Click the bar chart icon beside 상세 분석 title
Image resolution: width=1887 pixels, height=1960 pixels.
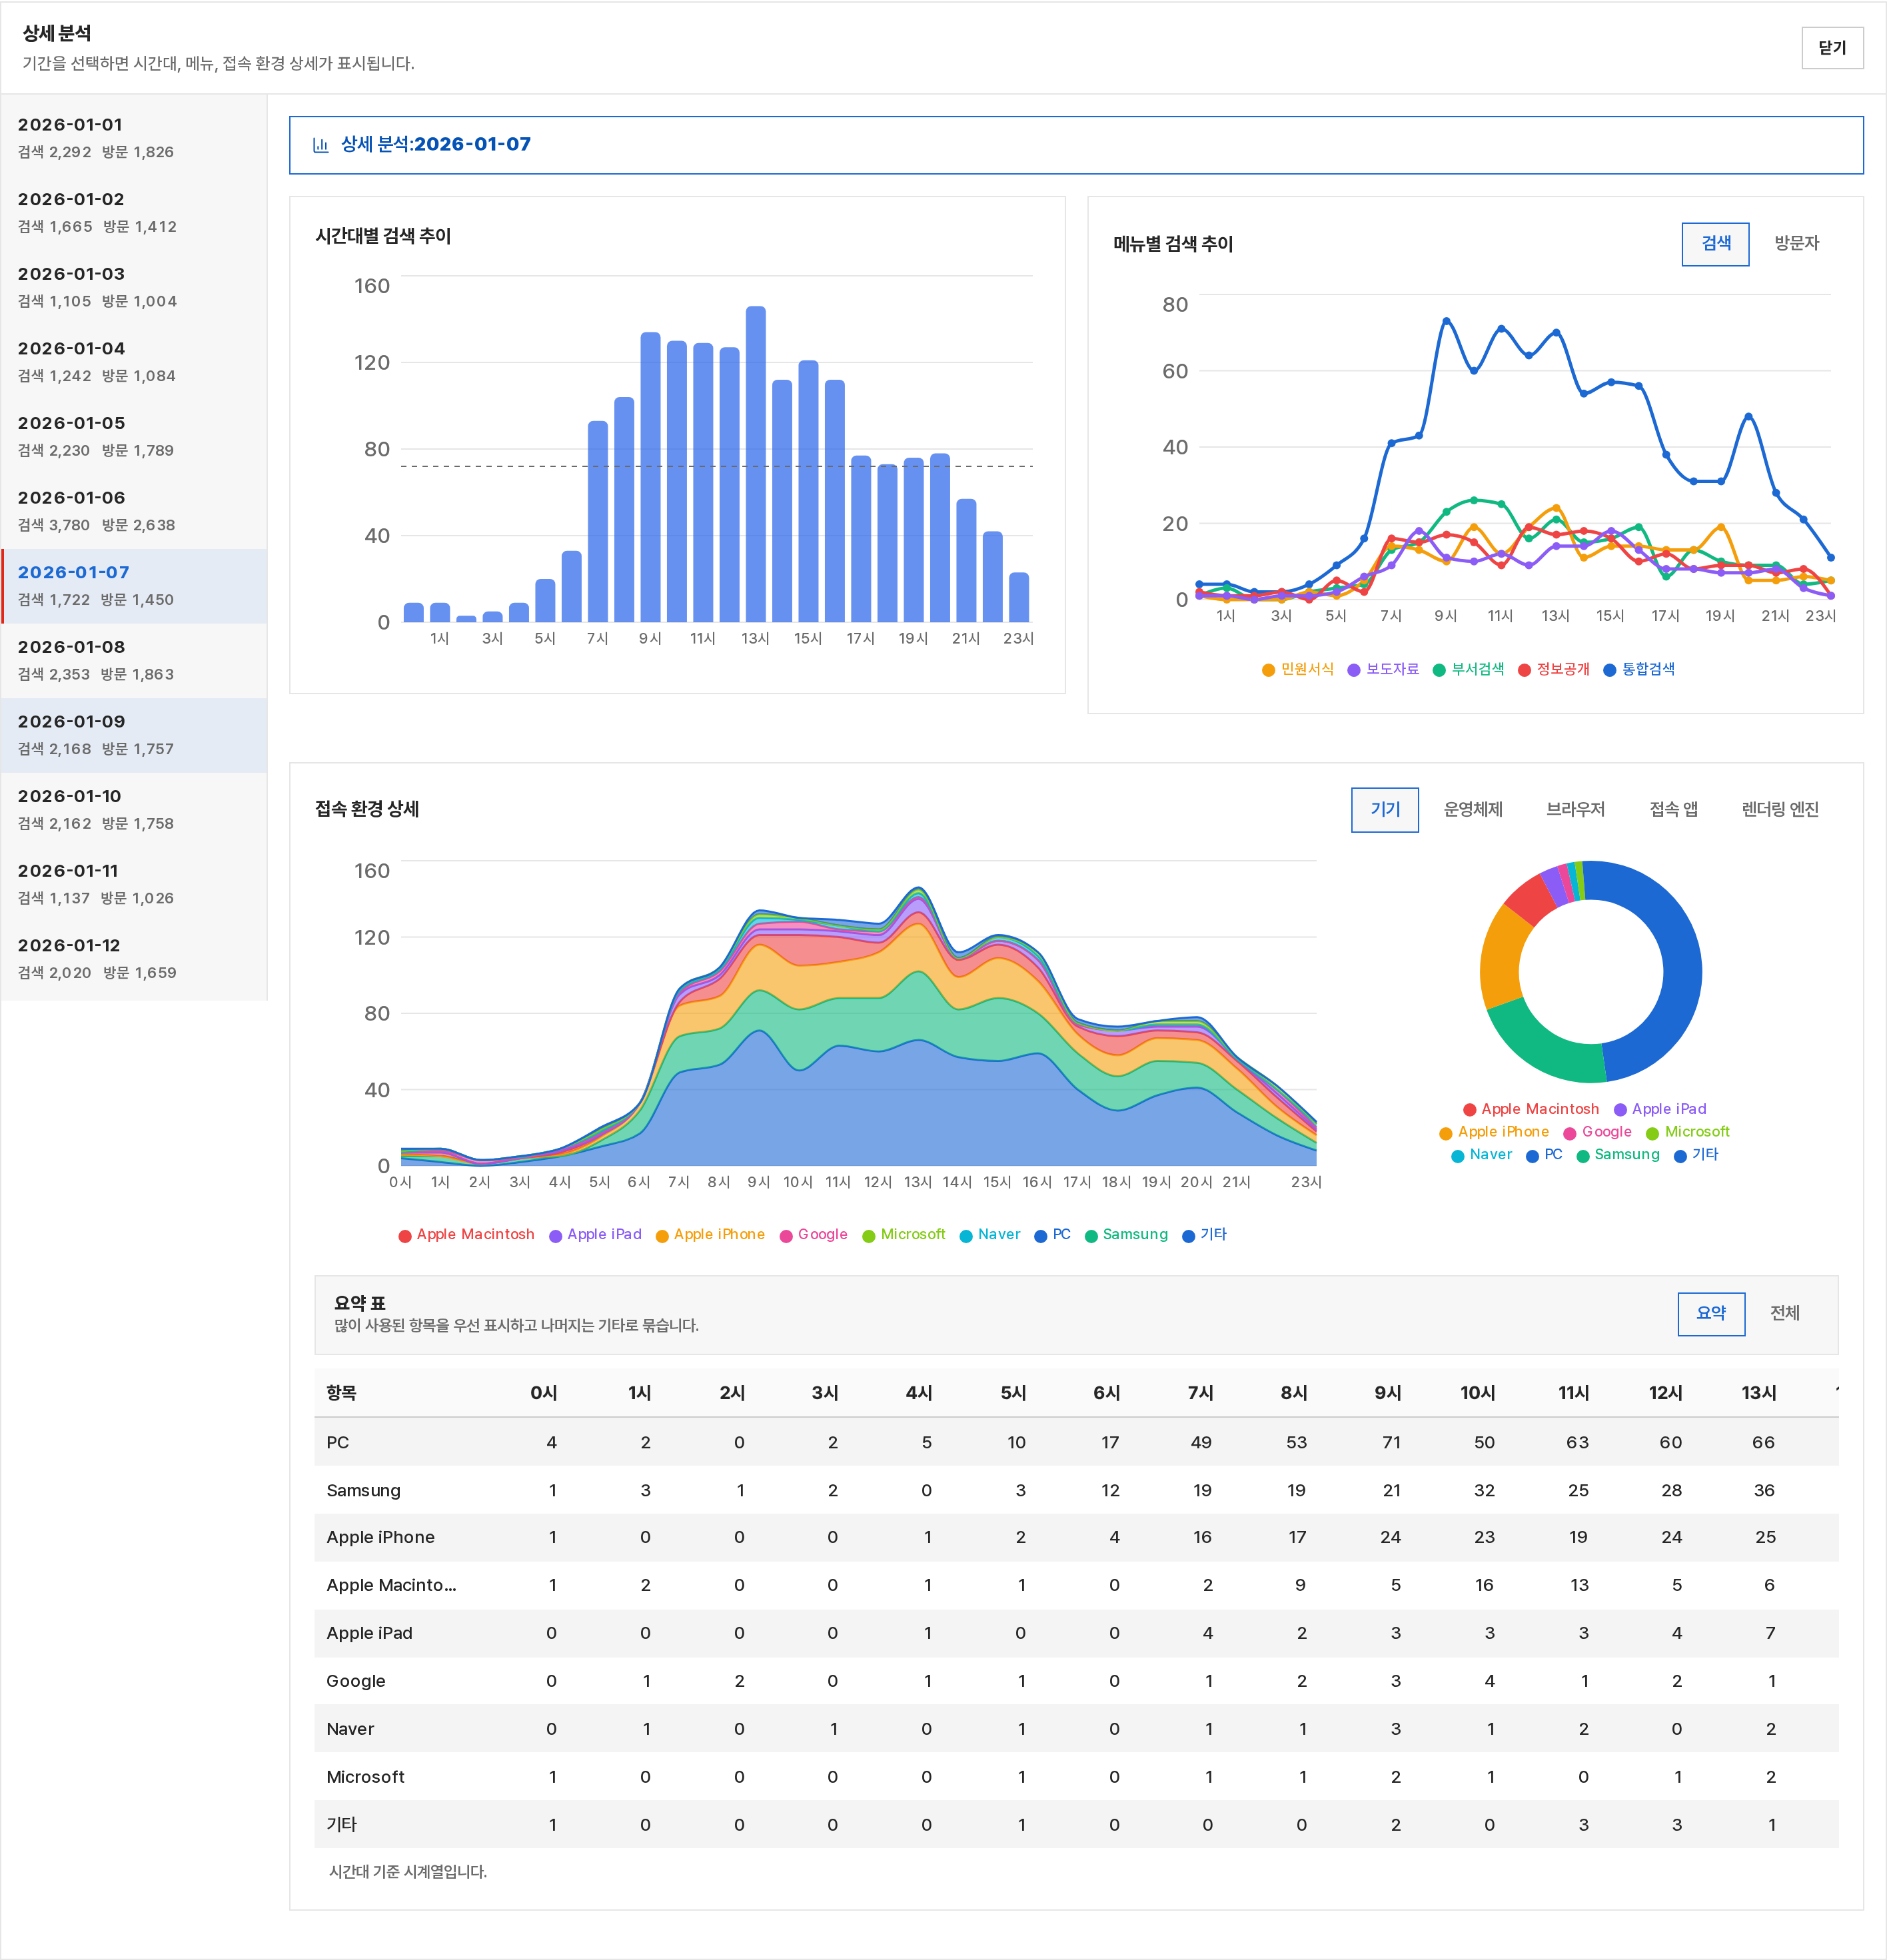click(320, 145)
